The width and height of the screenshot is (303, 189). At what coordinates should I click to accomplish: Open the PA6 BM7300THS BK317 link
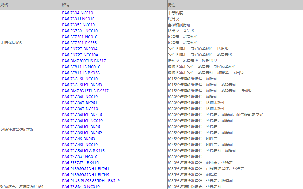pyautogui.click(x=84, y=61)
